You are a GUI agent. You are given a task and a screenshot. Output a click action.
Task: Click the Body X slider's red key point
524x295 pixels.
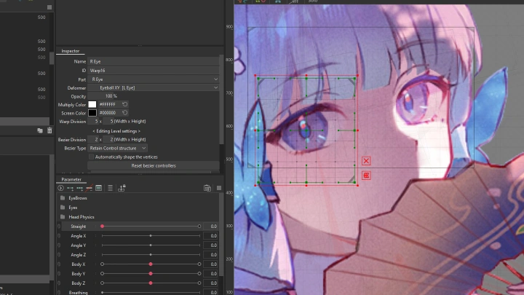click(151, 264)
